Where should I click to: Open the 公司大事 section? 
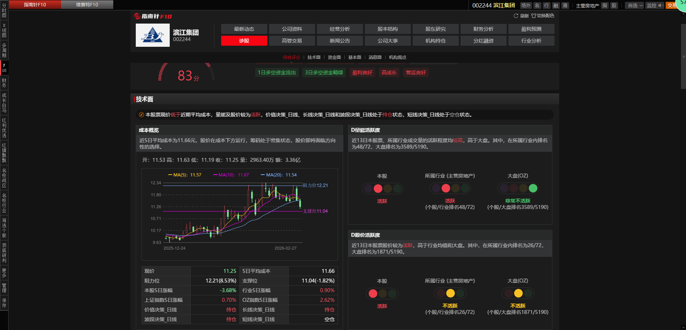[388, 41]
